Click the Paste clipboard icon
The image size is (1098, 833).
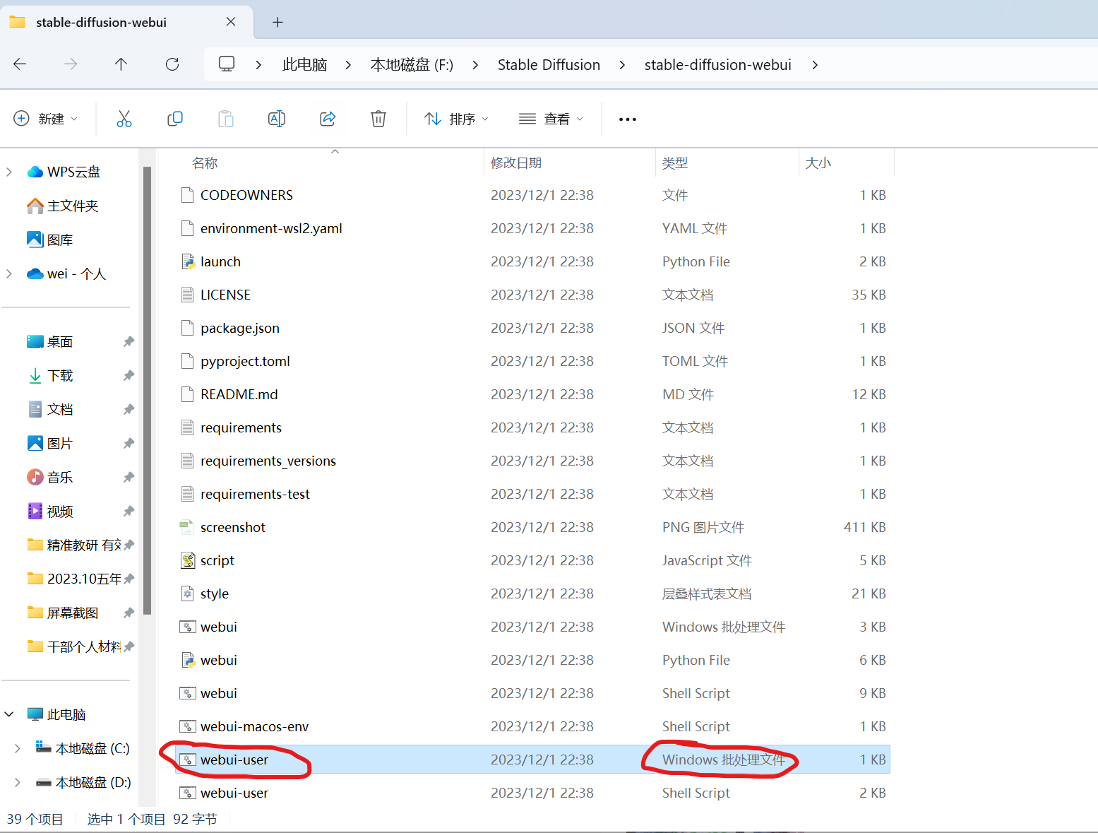coord(226,119)
